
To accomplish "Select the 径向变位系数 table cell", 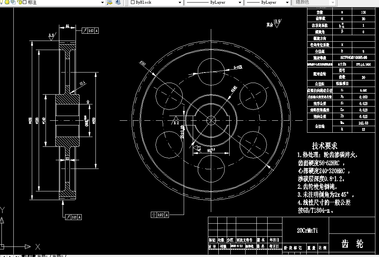I will click(320, 45).
